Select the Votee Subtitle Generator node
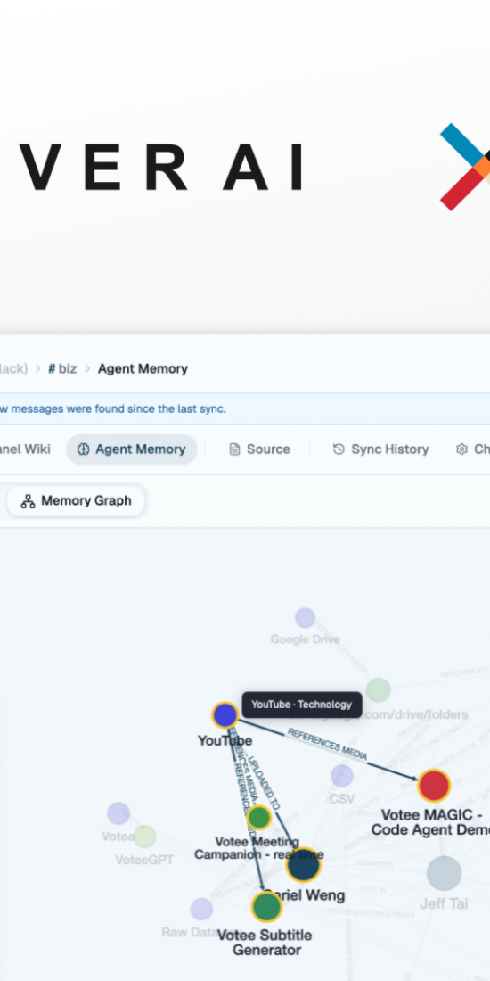Image resolution: width=490 pixels, height=981 pixels. [x=267, y=907]
